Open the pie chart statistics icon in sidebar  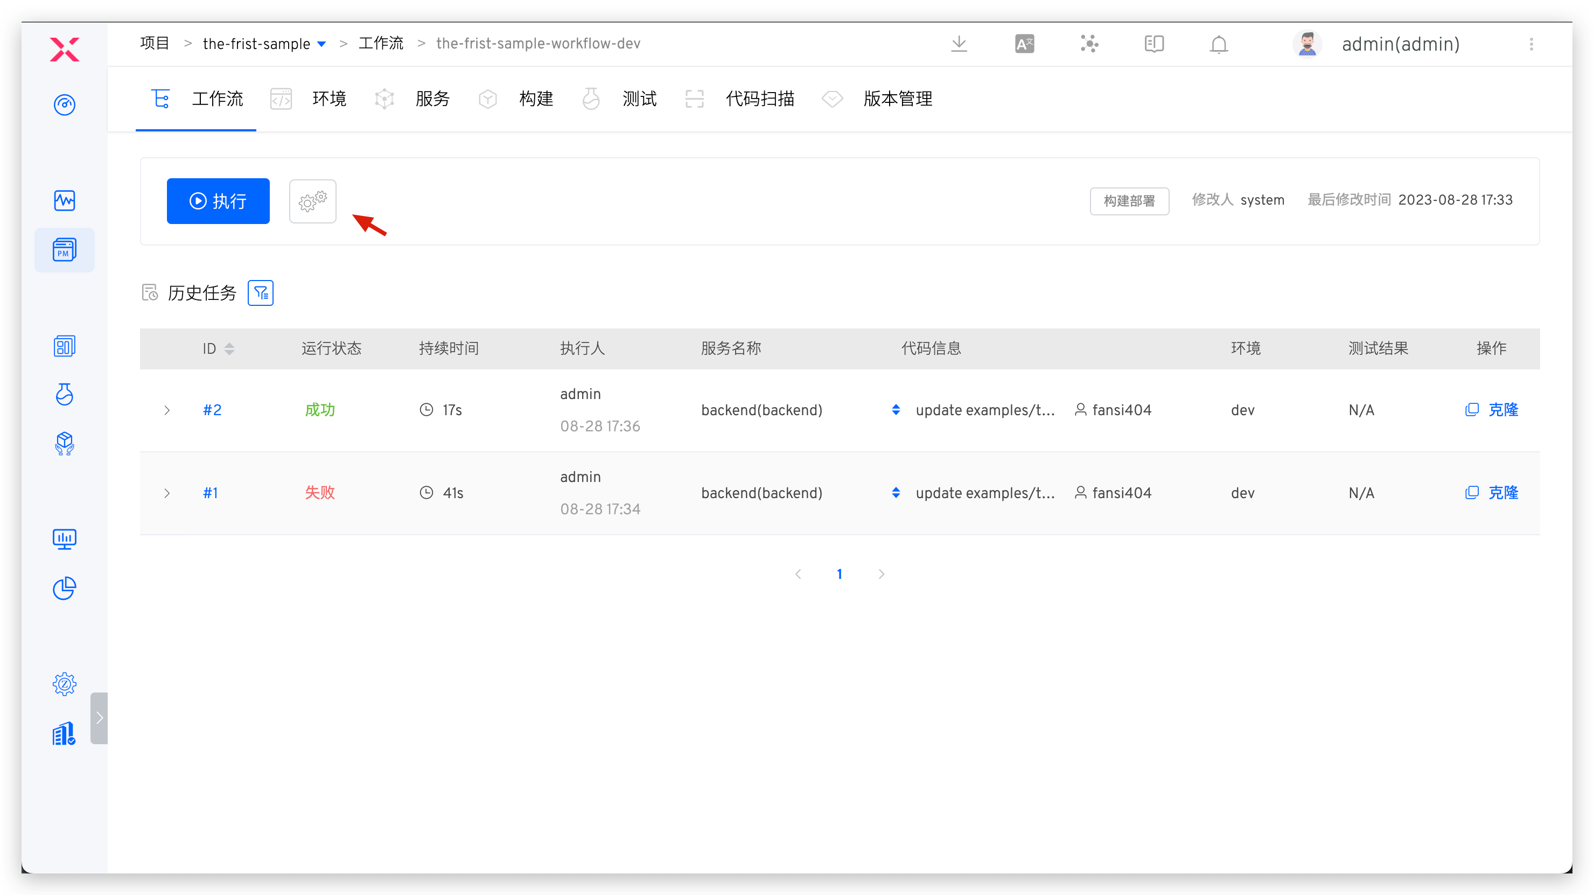coord(65,589)
